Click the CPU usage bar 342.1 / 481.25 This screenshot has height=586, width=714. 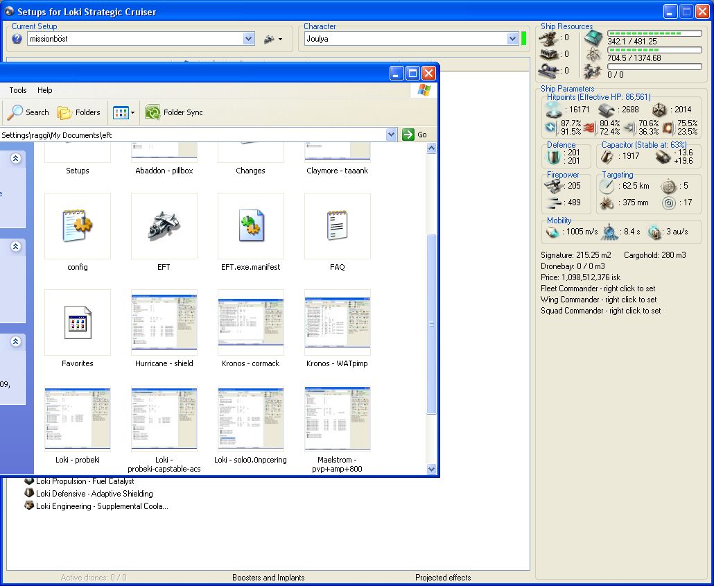(655, 33)
